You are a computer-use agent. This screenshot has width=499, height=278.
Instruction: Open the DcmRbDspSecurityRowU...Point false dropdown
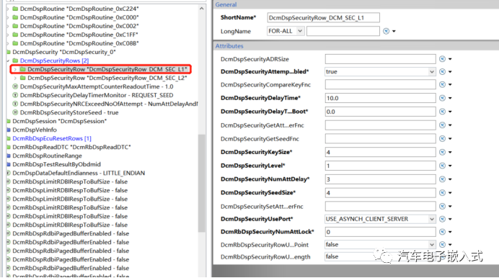pyautogui.click(x=431, y=244)
